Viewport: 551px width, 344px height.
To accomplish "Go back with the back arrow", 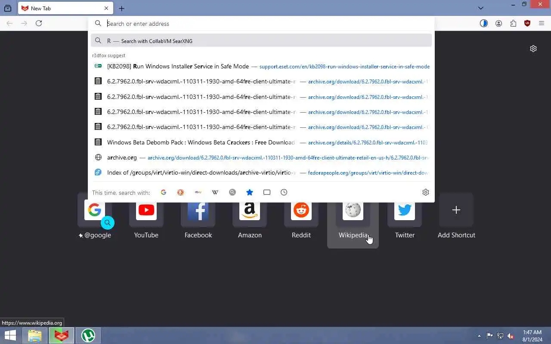I will pyautogui.click(x=9, y=23).
